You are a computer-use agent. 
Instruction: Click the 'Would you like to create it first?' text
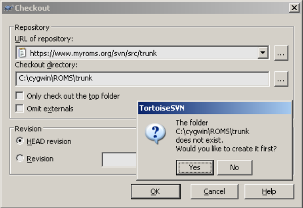pyautogui.click(x=226, y=149)
